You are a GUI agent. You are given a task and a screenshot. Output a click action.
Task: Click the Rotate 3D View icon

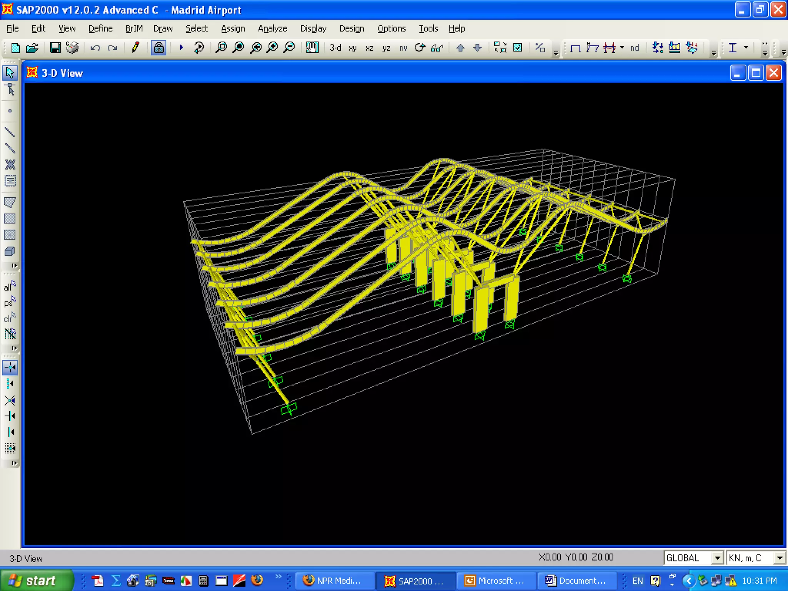point(420,48)
